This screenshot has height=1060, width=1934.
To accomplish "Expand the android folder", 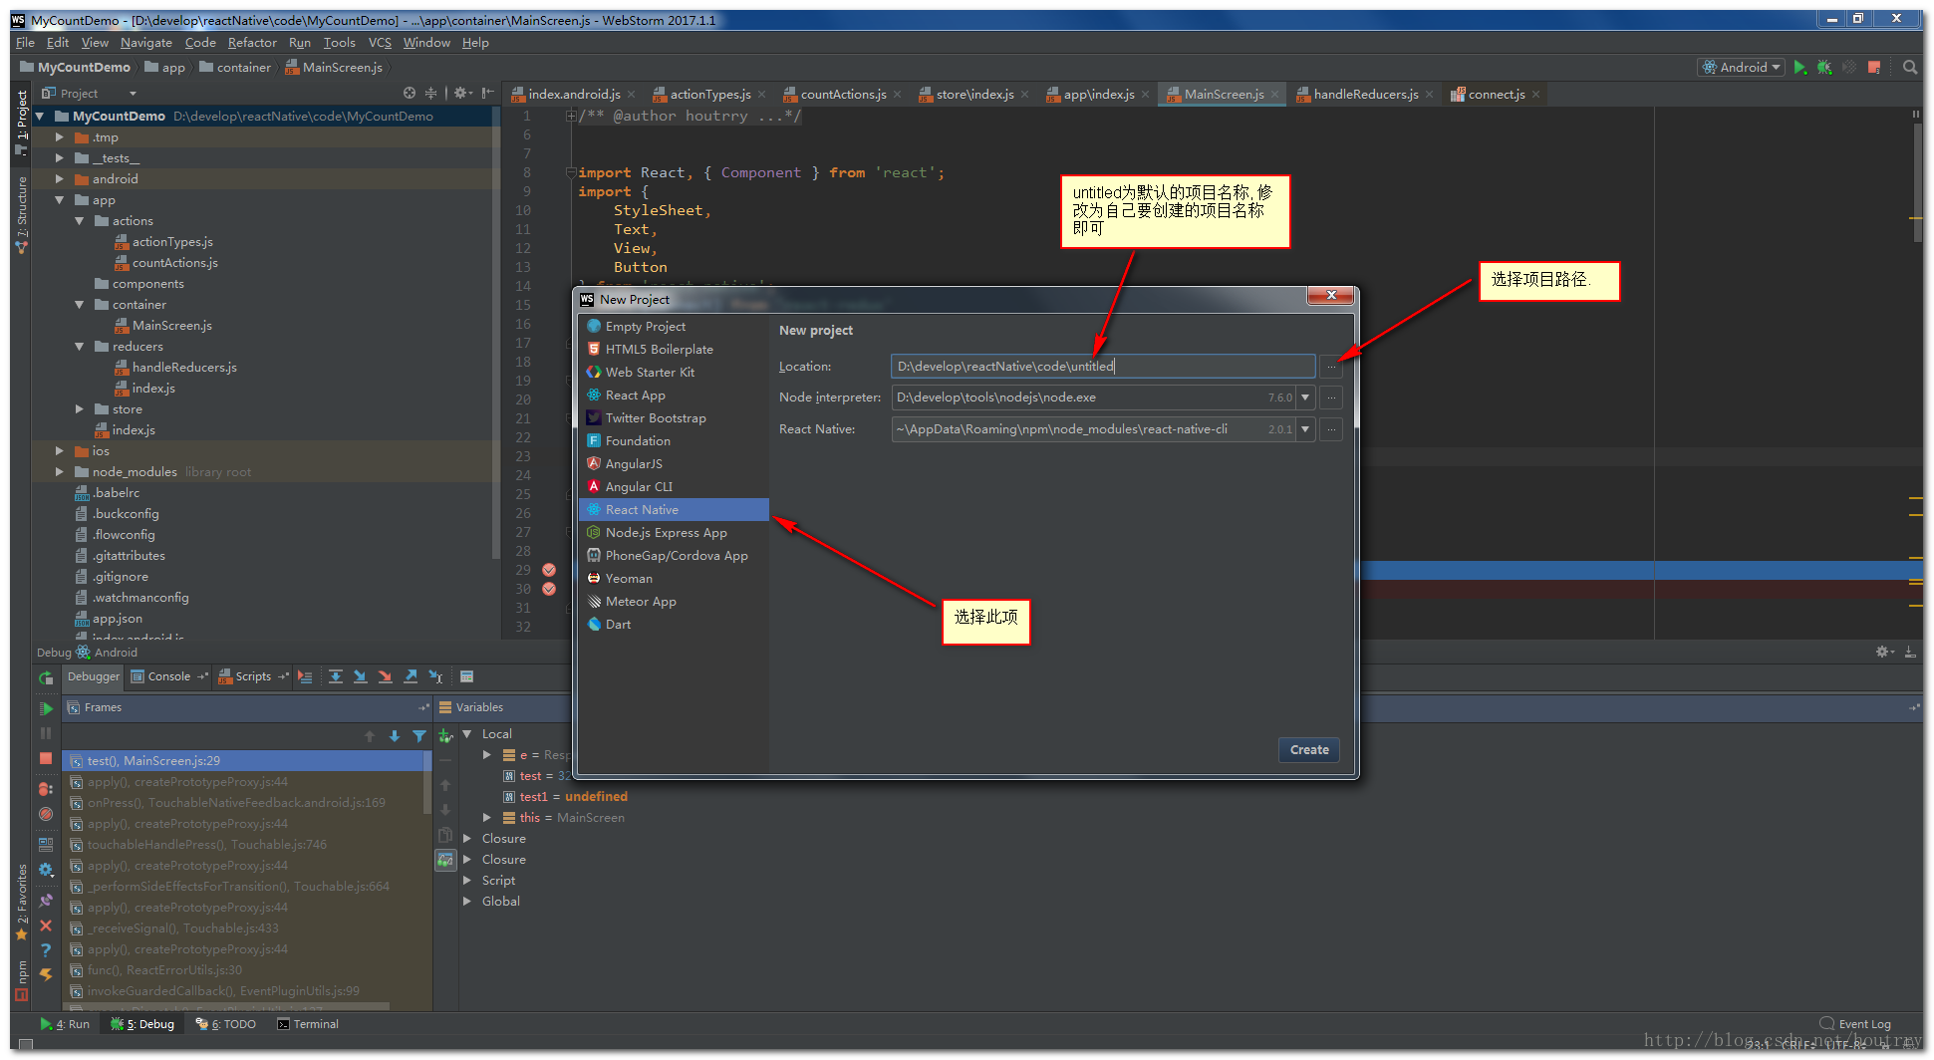I will click(60, 179).
